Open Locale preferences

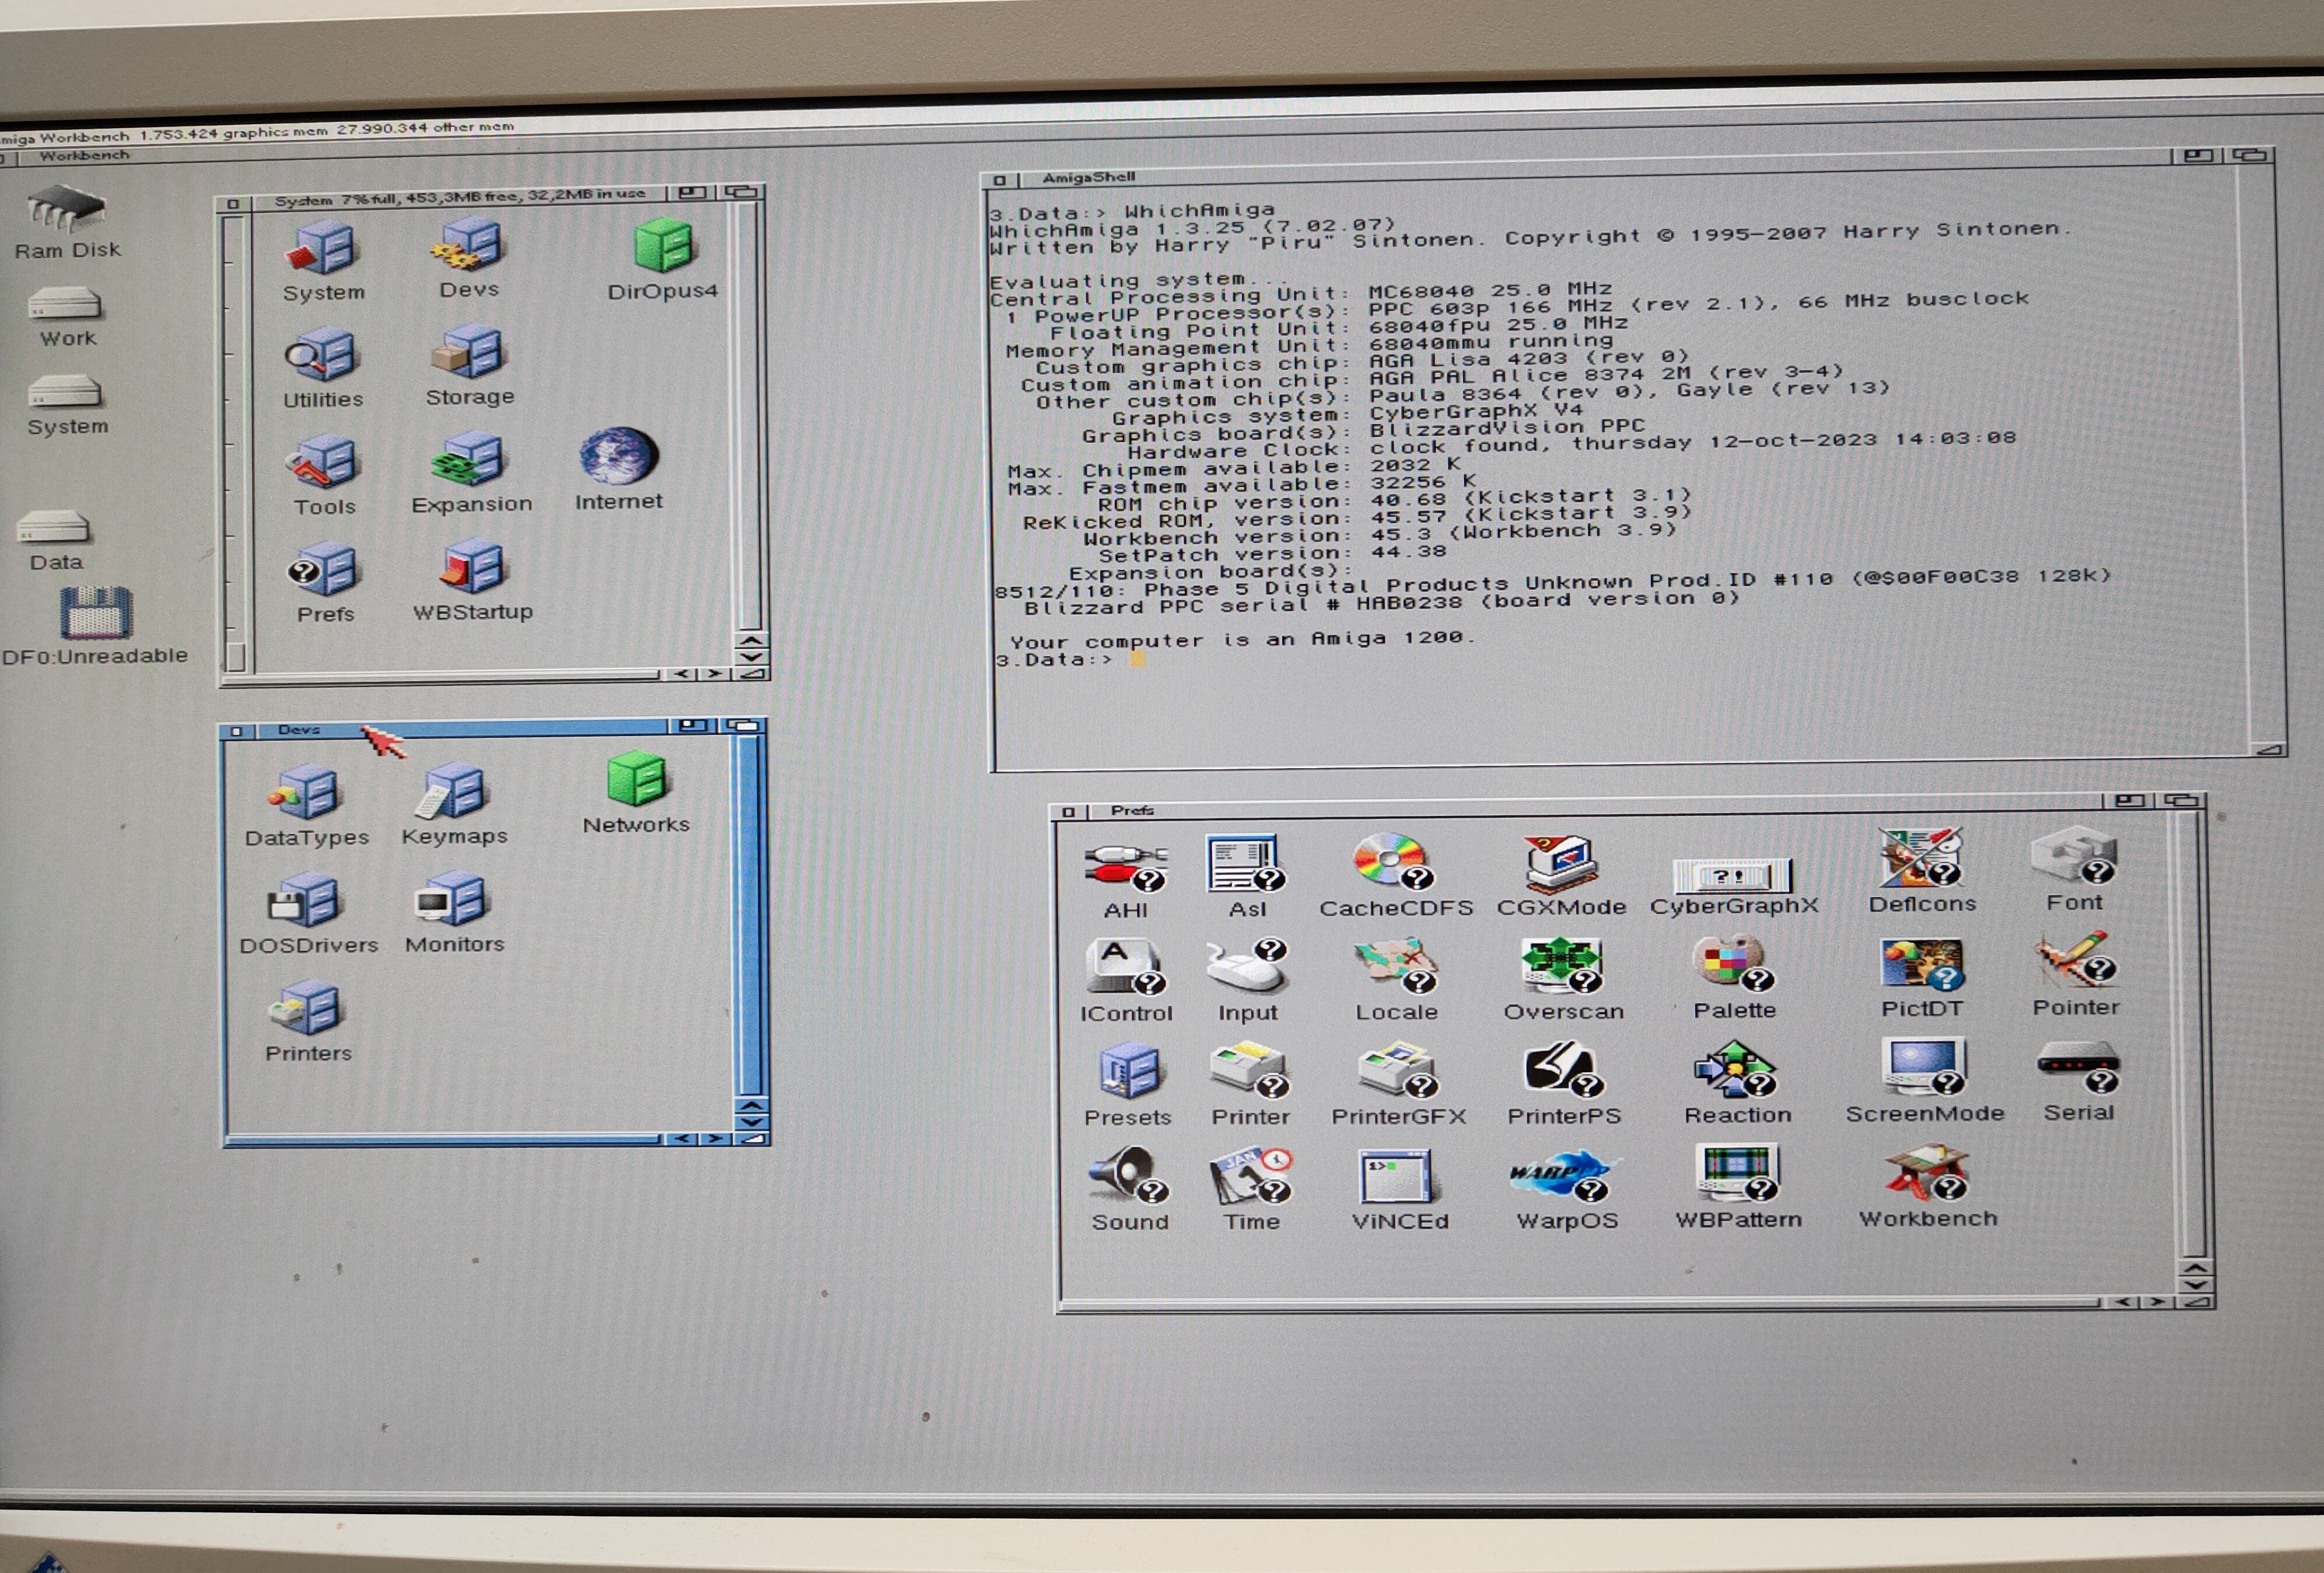coord(1396,965)
